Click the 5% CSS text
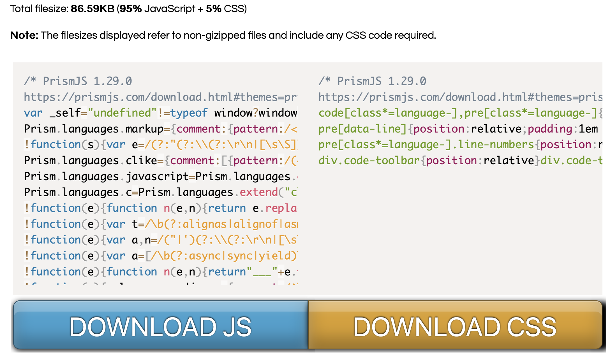610x357 pixels. pos(225,9)
